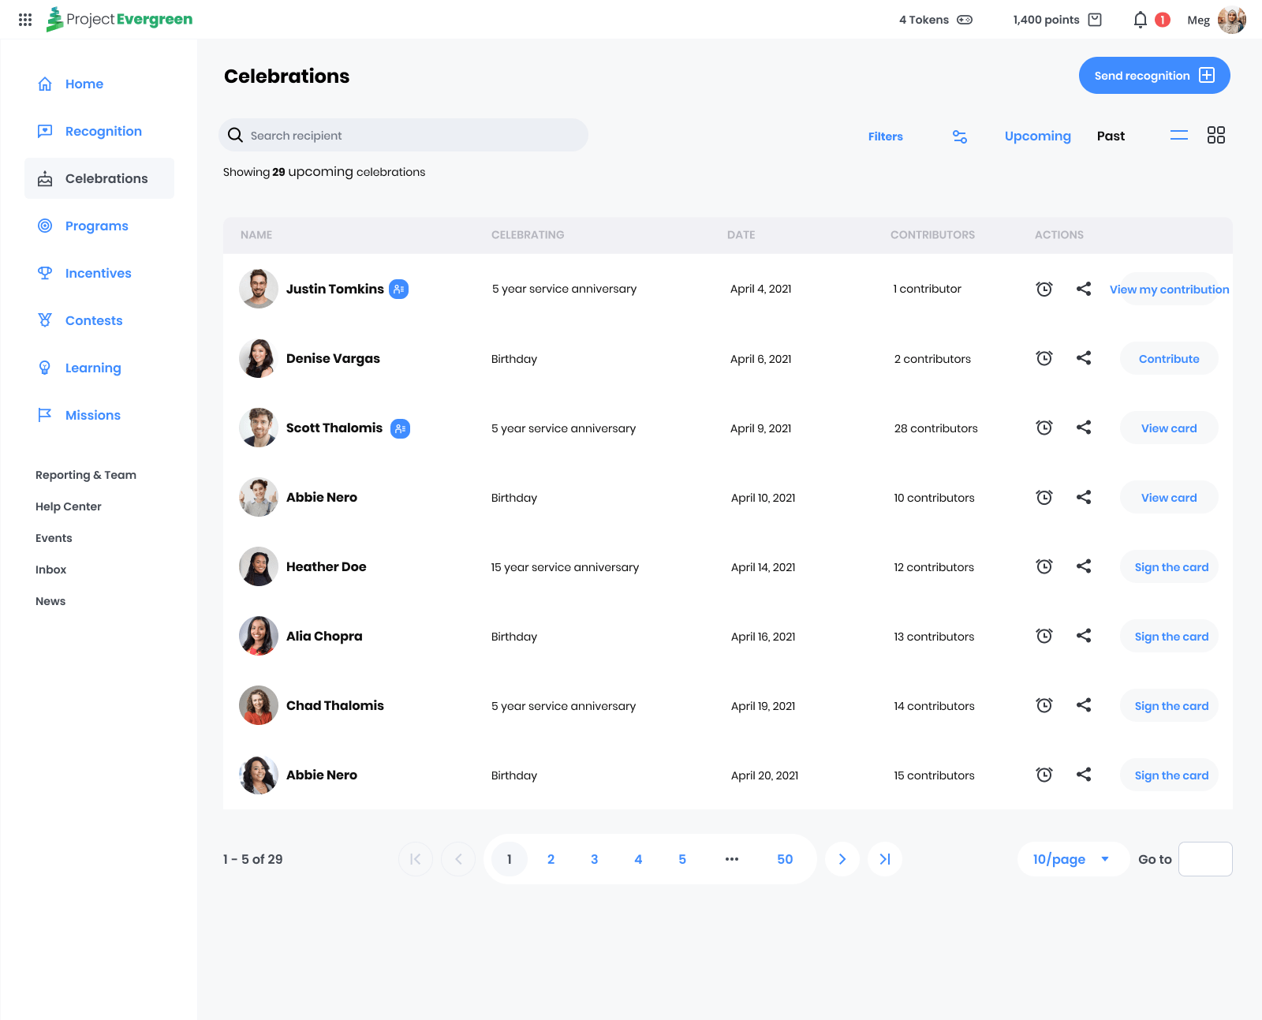
Task: Open the Filters options
Action: (885, 136)
